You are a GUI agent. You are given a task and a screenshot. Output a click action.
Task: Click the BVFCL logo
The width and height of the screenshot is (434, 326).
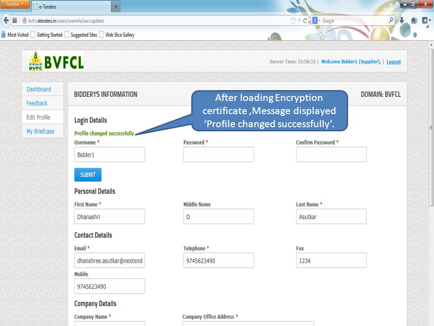click(x=56, y=61)
